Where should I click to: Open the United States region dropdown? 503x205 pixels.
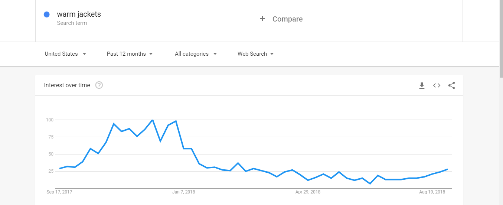click(x=65, y=54)
